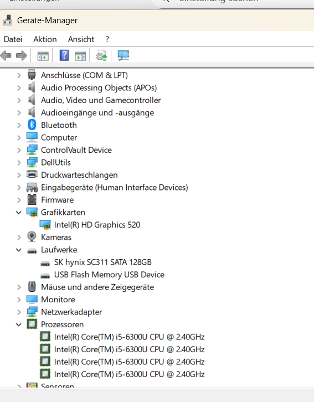Select the Audioeingänge und -ausgänge label
Viewport: 314px width, 402px height.
coord(97,113)
